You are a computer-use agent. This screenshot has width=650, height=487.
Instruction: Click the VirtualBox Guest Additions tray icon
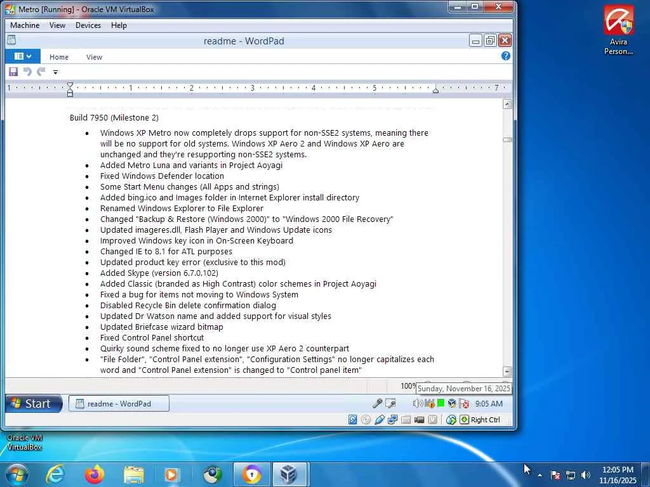click(452, 403)
